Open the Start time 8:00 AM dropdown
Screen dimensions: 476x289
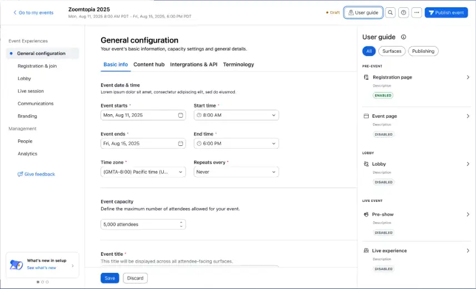tap(236, 115)
